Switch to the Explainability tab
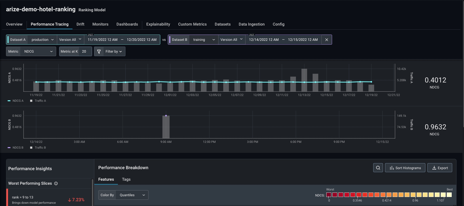The height and width of the screenshot is (206, 464). tap(158, 24)
